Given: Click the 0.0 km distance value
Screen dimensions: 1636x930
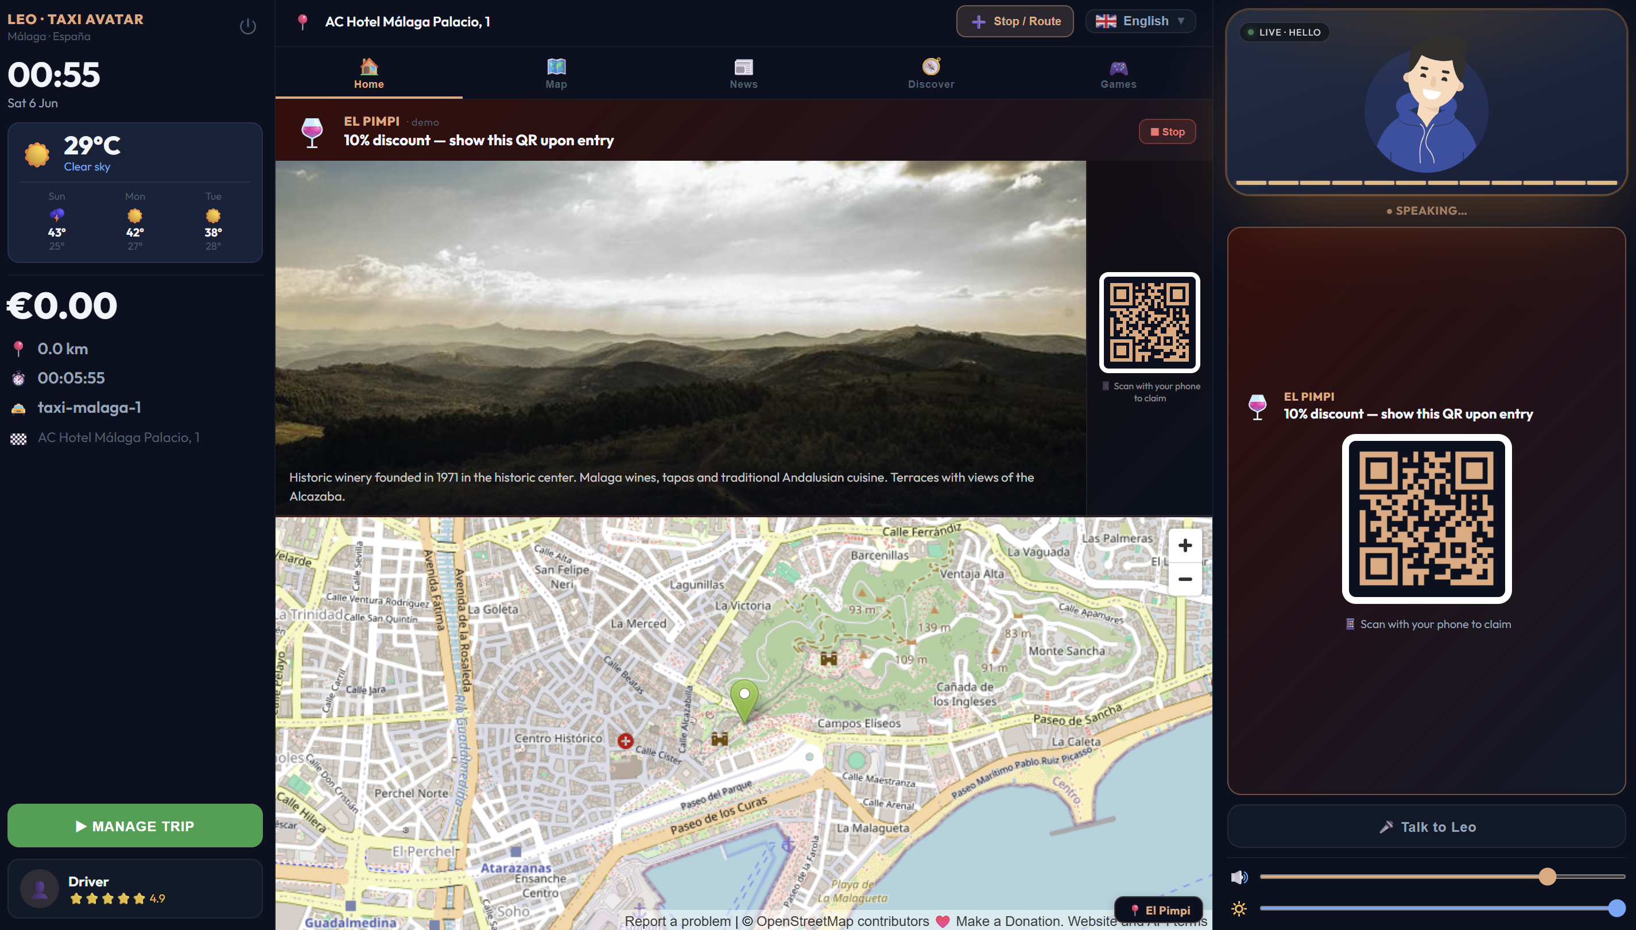Looking at the screenshot, I should [63, 349].
